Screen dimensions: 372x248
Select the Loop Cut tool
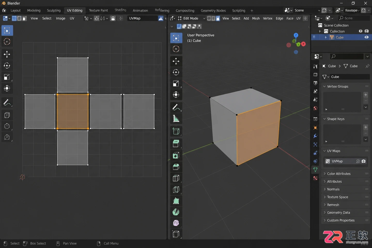point(176,178)
